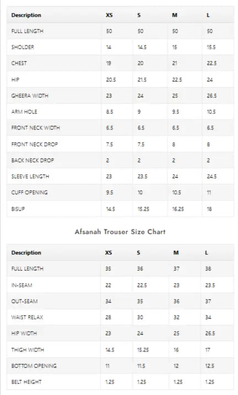The image size is (238, 395).
Task: Click the SLEEVE LENGTH row label
Action: 30,177
